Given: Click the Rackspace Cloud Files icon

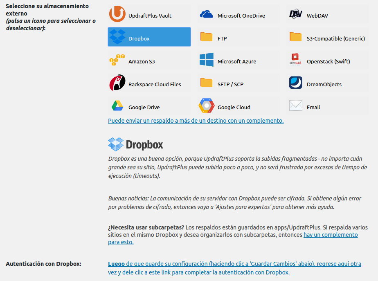Looking at the screenshot, I should (x=117, y=83).
